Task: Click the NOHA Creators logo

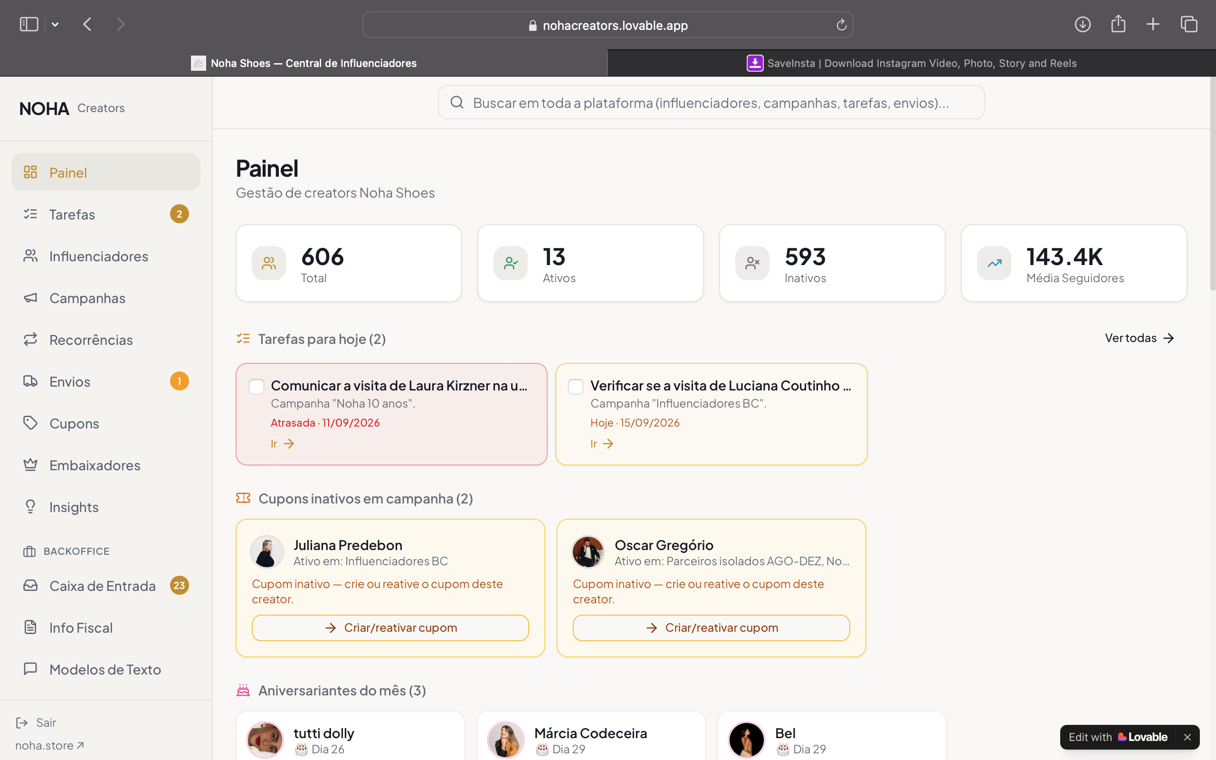Action: (x=72, y=108)
